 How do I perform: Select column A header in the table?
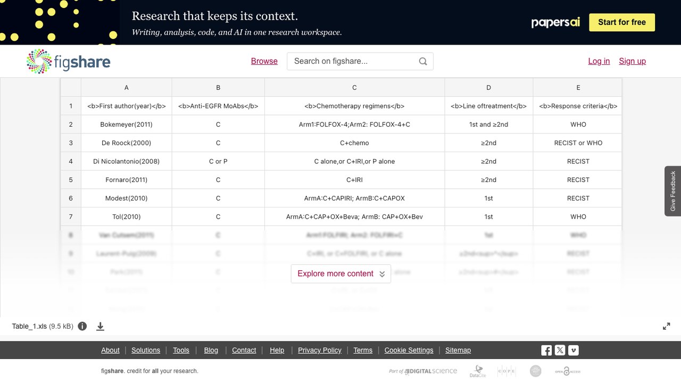127,87
